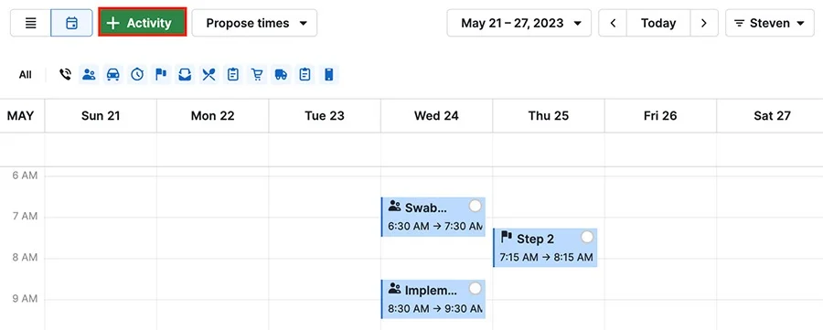Filter by mobile phone activity

click(x=328, y=74)
